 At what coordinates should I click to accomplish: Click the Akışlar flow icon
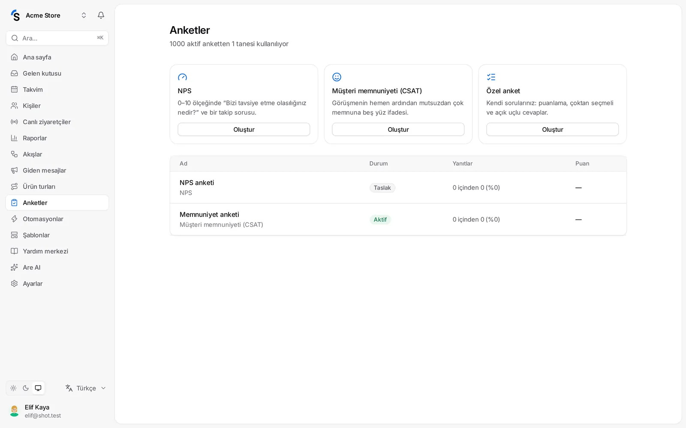coord(14,155)
